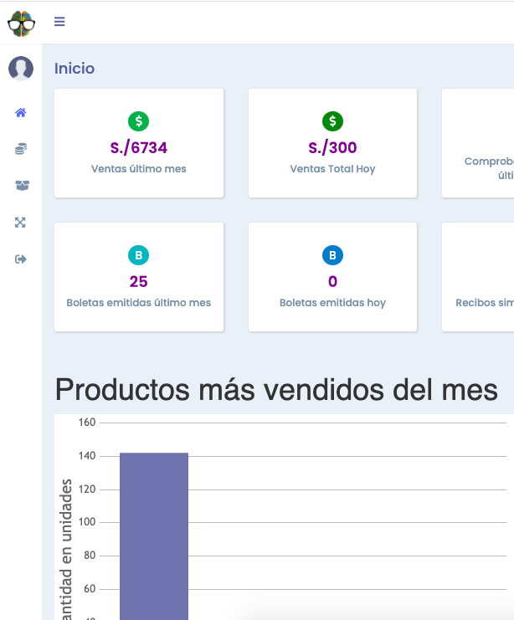Screen dimensions: 514x620
Task: Click the fullscreen expand arrows icon
Action: click(21, 223)
